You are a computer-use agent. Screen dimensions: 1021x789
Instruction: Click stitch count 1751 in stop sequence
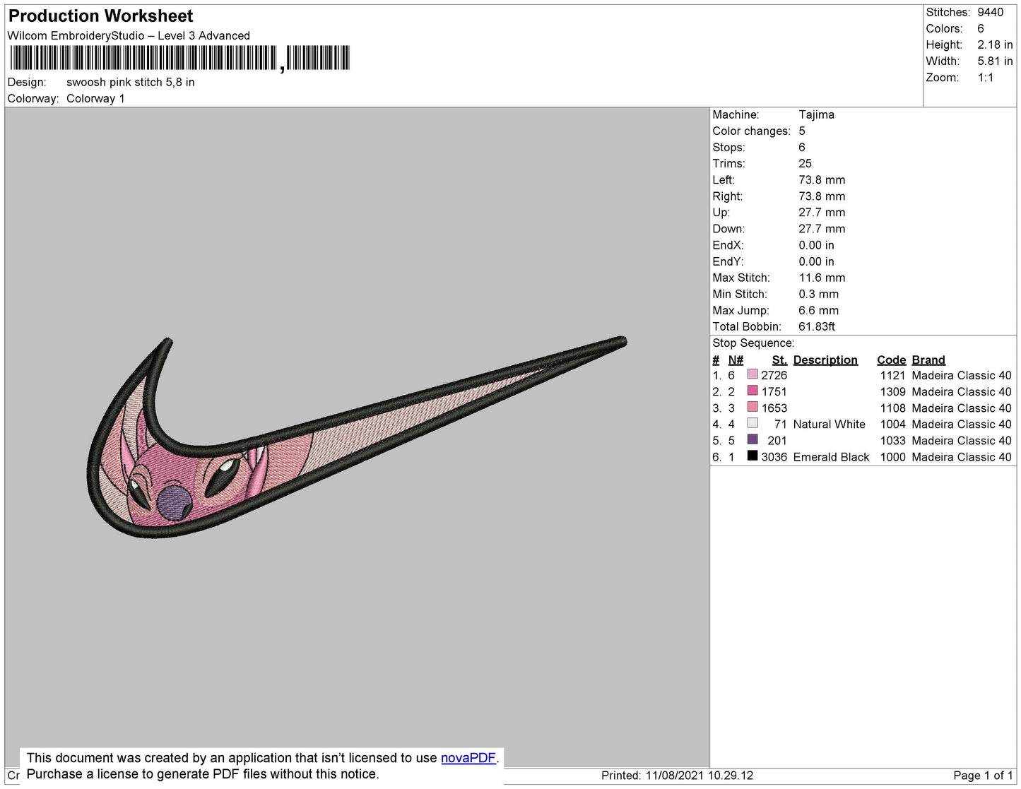[x=774, y=392]
